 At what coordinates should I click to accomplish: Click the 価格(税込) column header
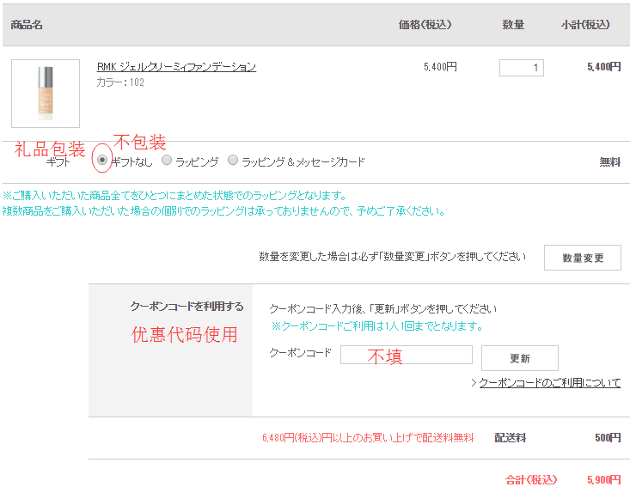425,25
